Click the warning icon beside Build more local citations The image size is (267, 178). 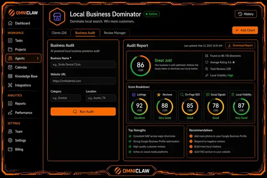191,146
